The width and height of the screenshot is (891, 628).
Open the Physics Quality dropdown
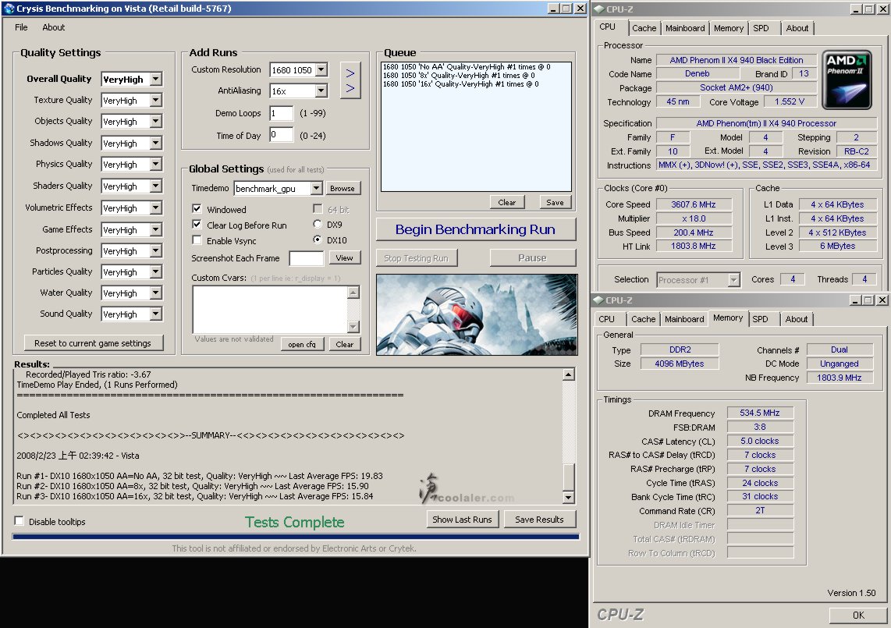[156, 165]
